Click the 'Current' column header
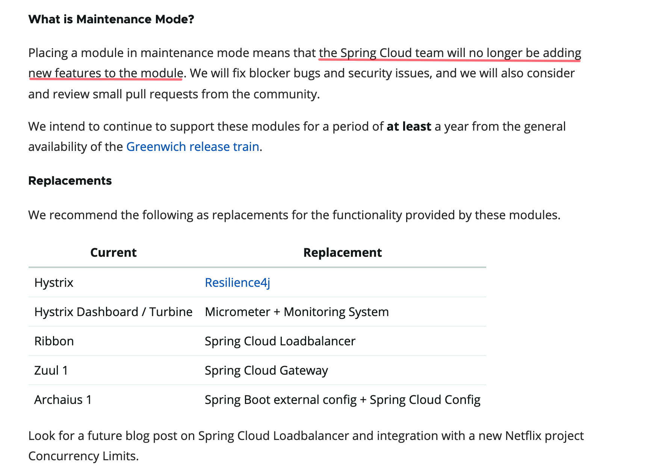 (113, 253)
